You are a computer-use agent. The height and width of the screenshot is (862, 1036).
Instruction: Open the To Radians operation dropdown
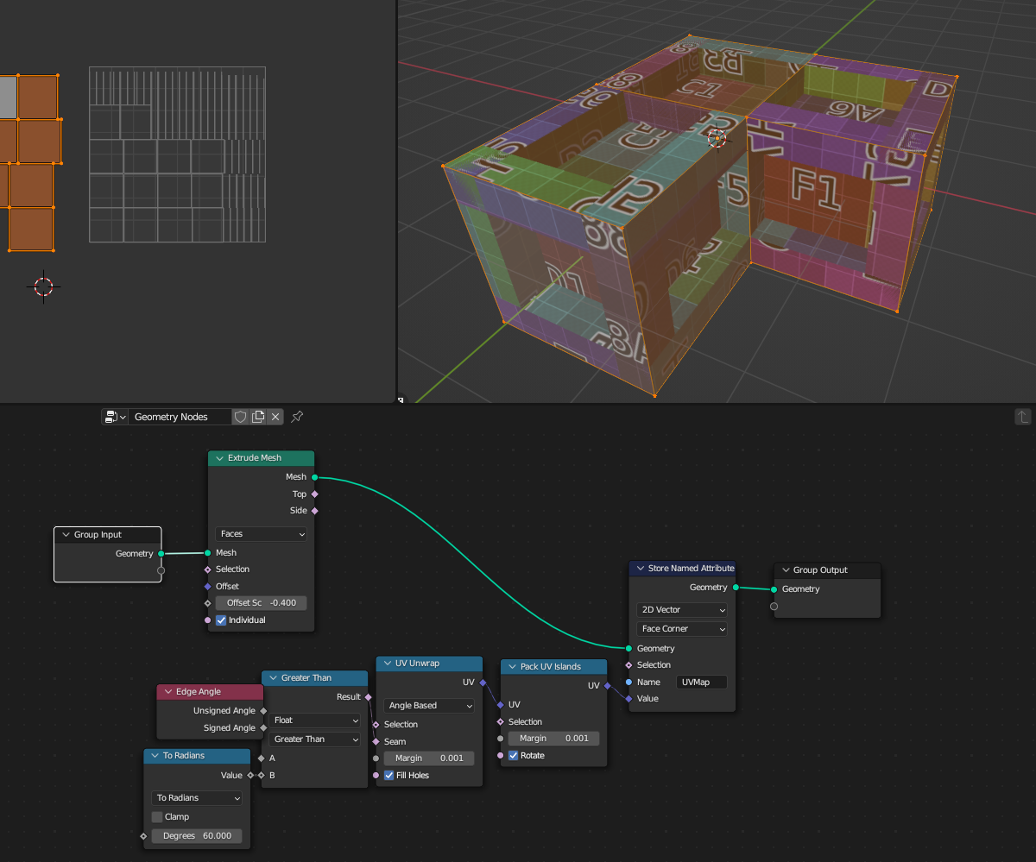(198, 798)
